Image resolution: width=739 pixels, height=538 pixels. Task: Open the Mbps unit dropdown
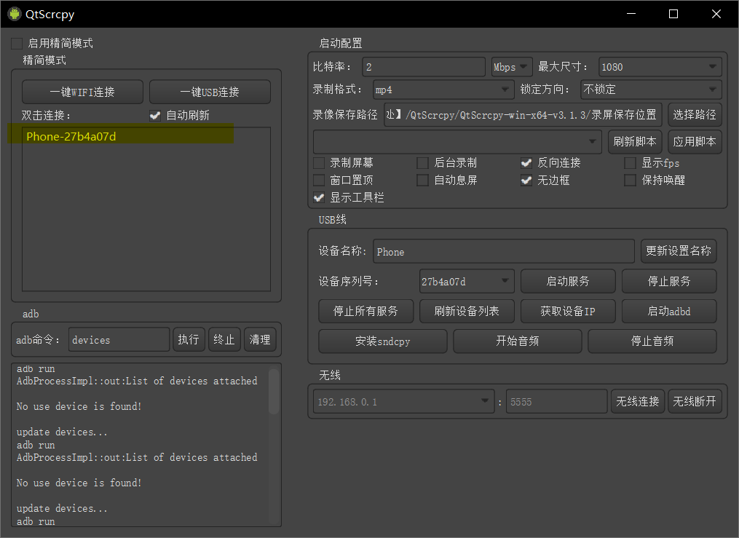click(x=512, y=67)
